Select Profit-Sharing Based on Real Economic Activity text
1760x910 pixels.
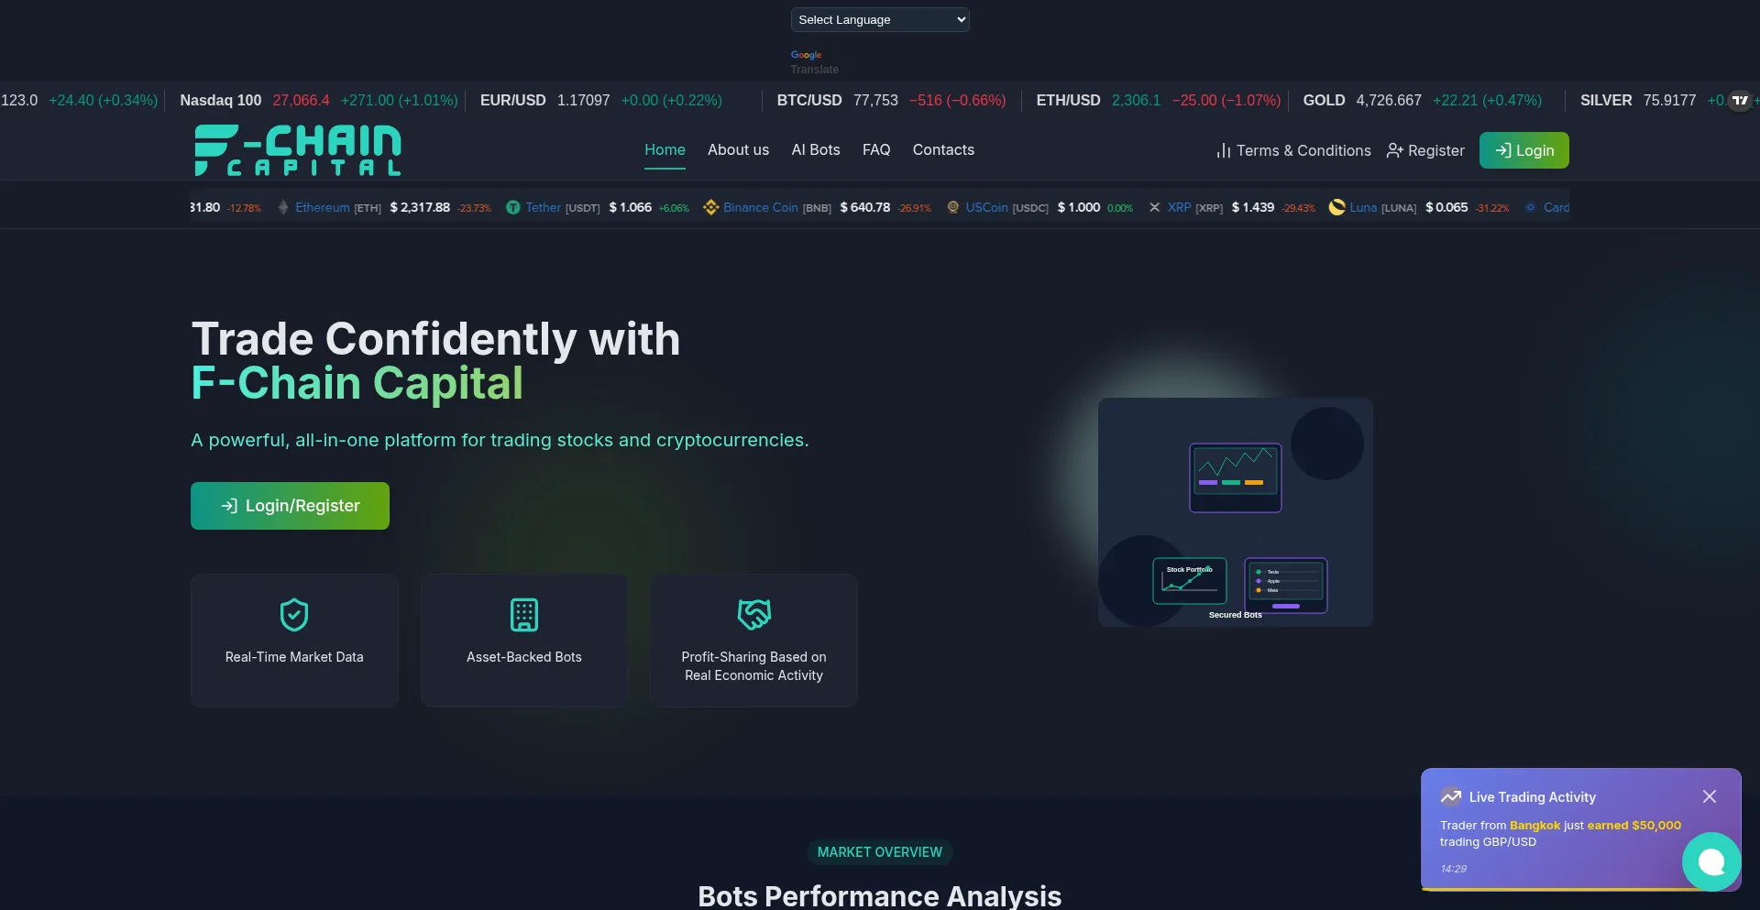pos(753,666)
